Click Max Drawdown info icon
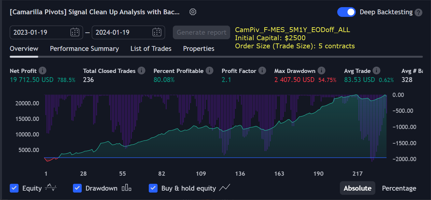Image resolution: width=431 pixels, height=200 pixels. [x=321, y=71]
